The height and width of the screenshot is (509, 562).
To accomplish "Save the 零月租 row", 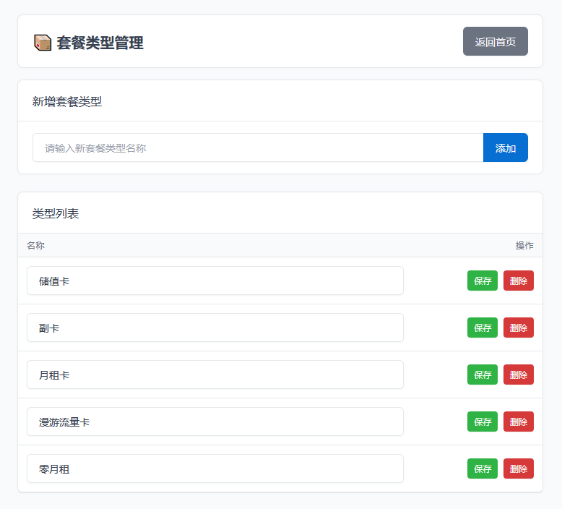I will pos(482,469).
